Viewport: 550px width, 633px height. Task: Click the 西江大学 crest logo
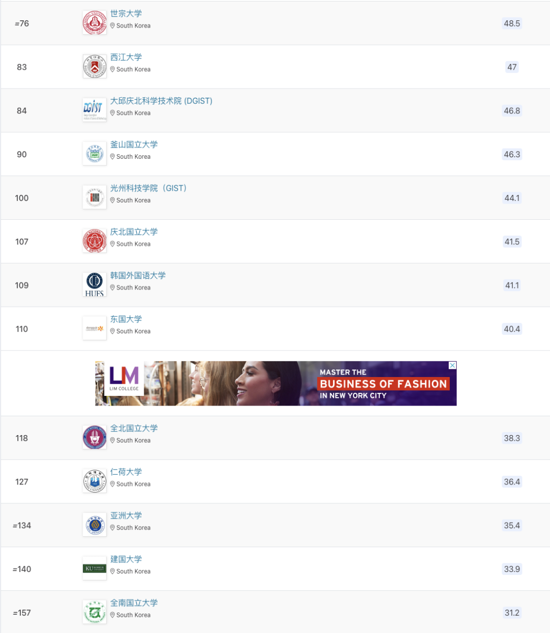(95, 67)
